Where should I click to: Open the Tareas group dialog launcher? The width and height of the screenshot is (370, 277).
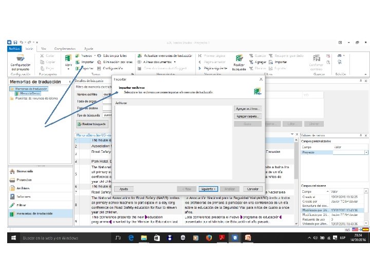pyautogui.click(x=133, y=74)
